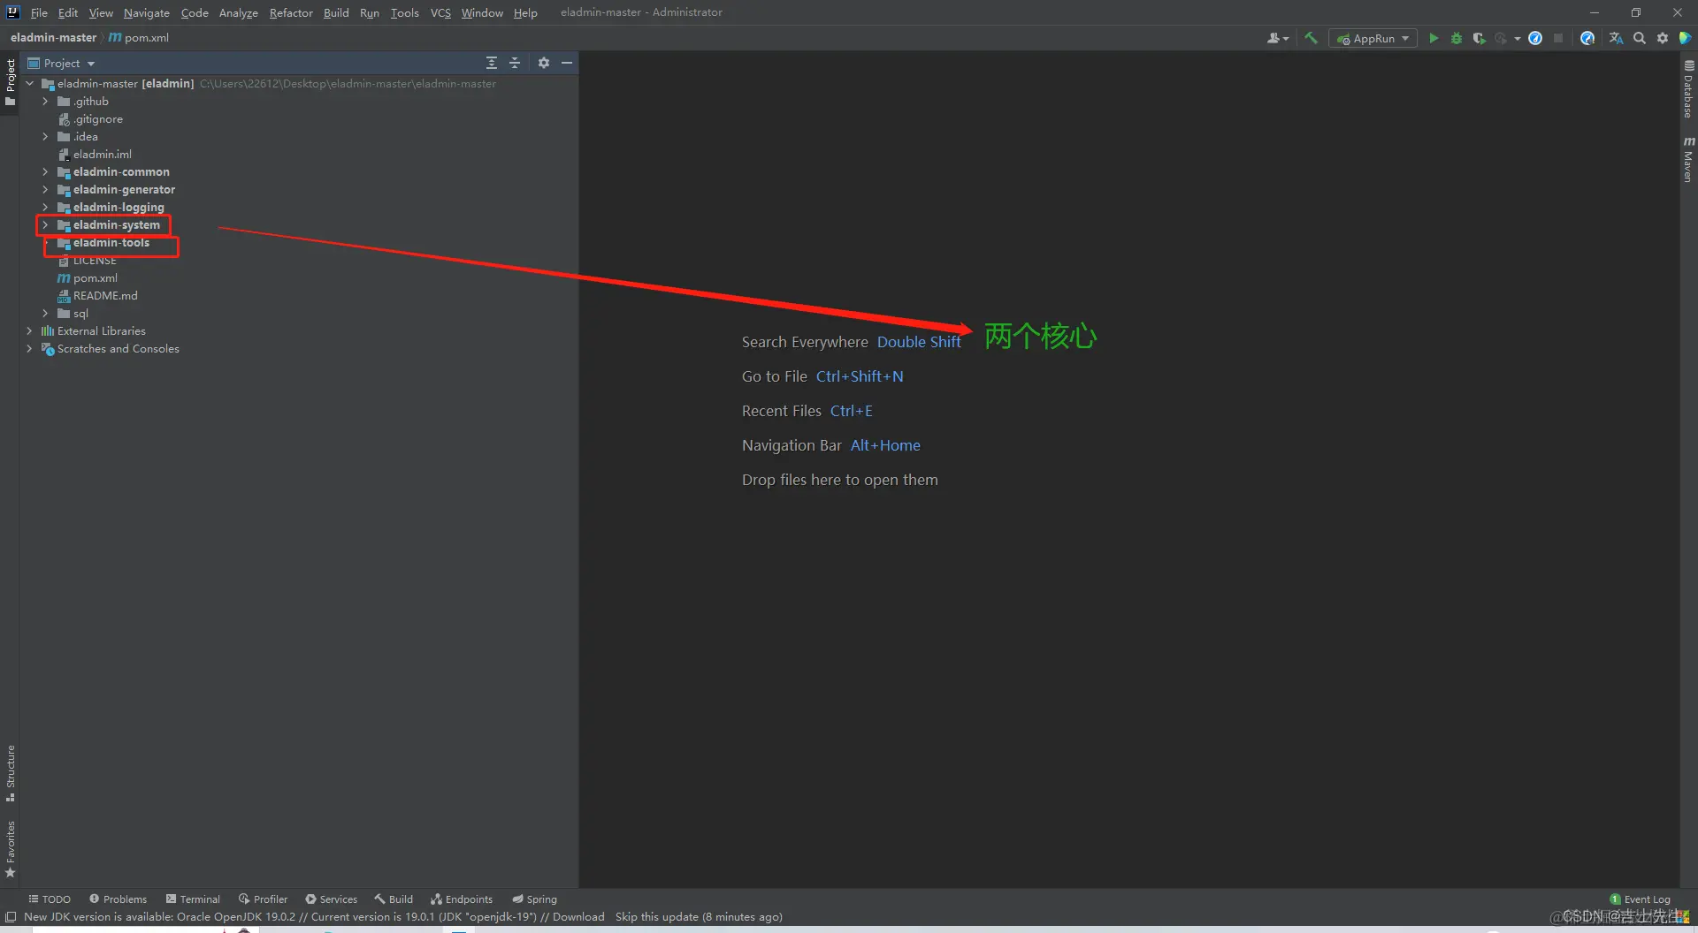Select pom.xml in the project tree

coord(95,277)
